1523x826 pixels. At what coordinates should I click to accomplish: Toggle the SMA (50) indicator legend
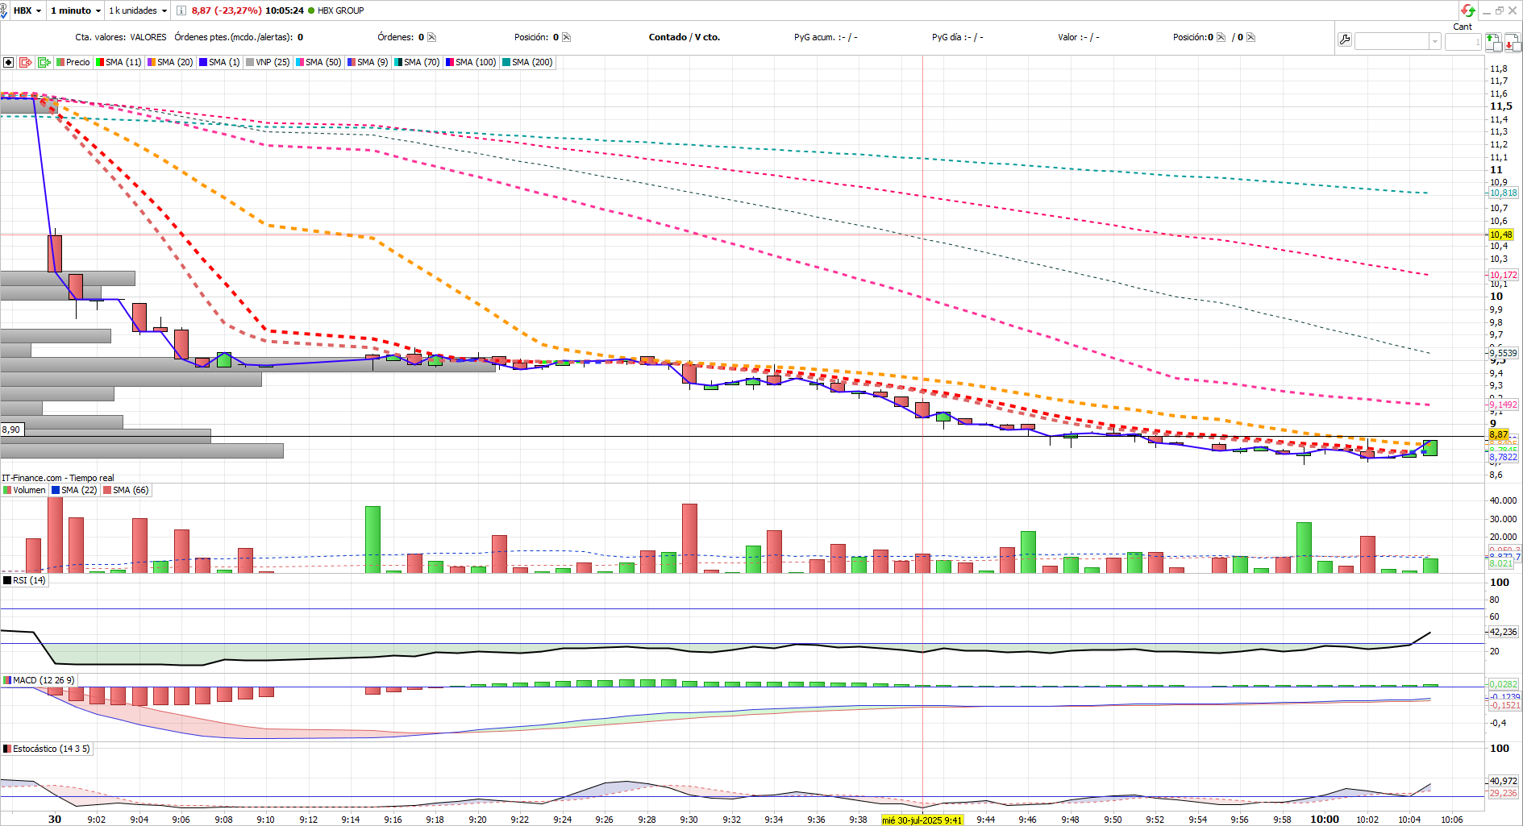point(318,62)
